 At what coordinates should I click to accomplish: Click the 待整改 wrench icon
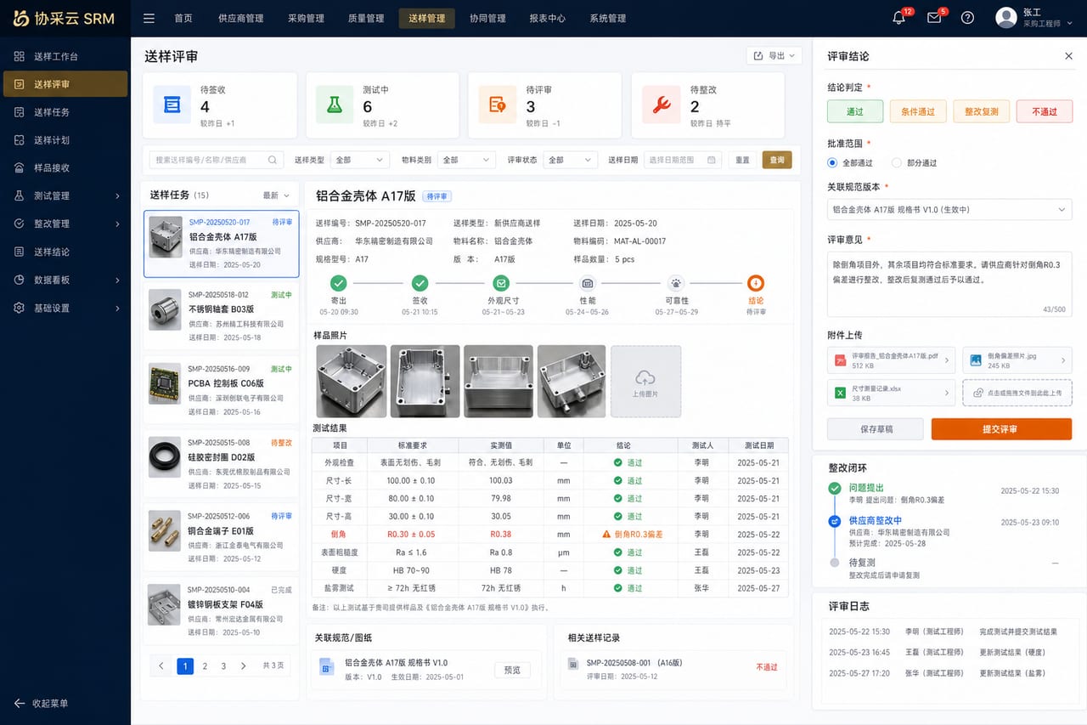click(661, 104)
